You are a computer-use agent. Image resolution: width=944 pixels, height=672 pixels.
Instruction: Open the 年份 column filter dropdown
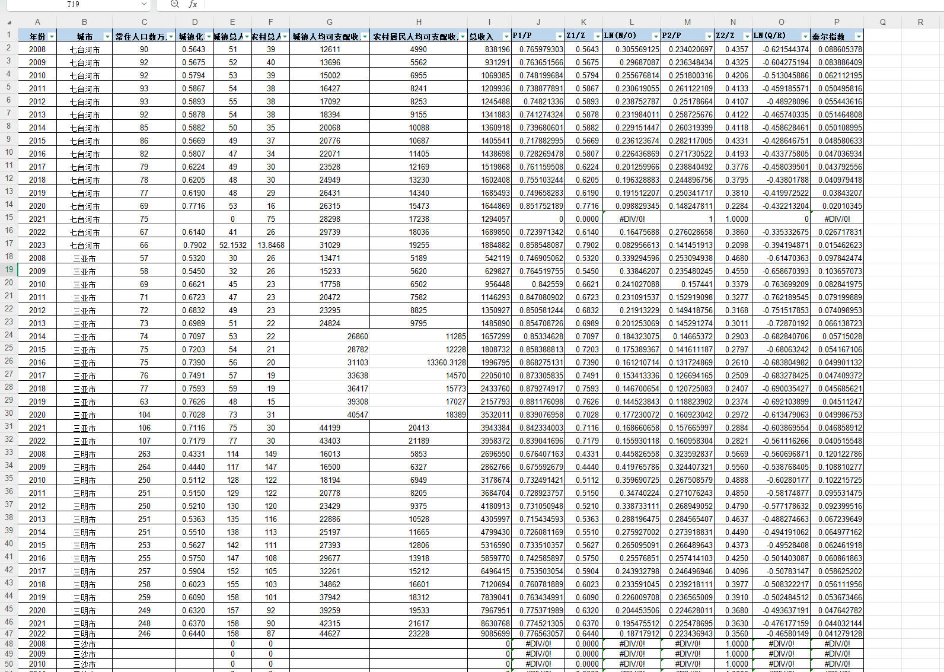tap(52, 36)
